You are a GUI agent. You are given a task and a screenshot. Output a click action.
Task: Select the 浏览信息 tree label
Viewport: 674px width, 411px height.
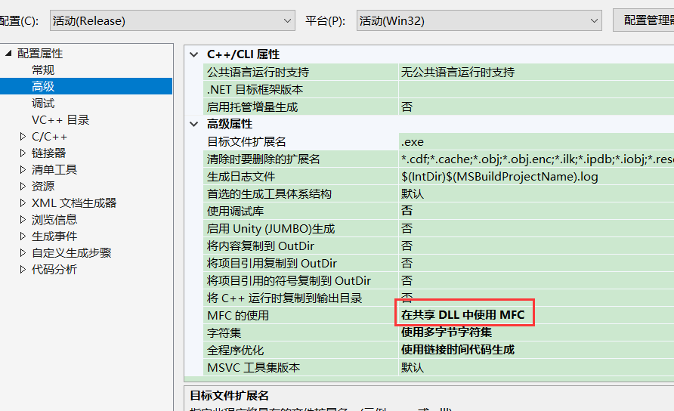[54, 220]
